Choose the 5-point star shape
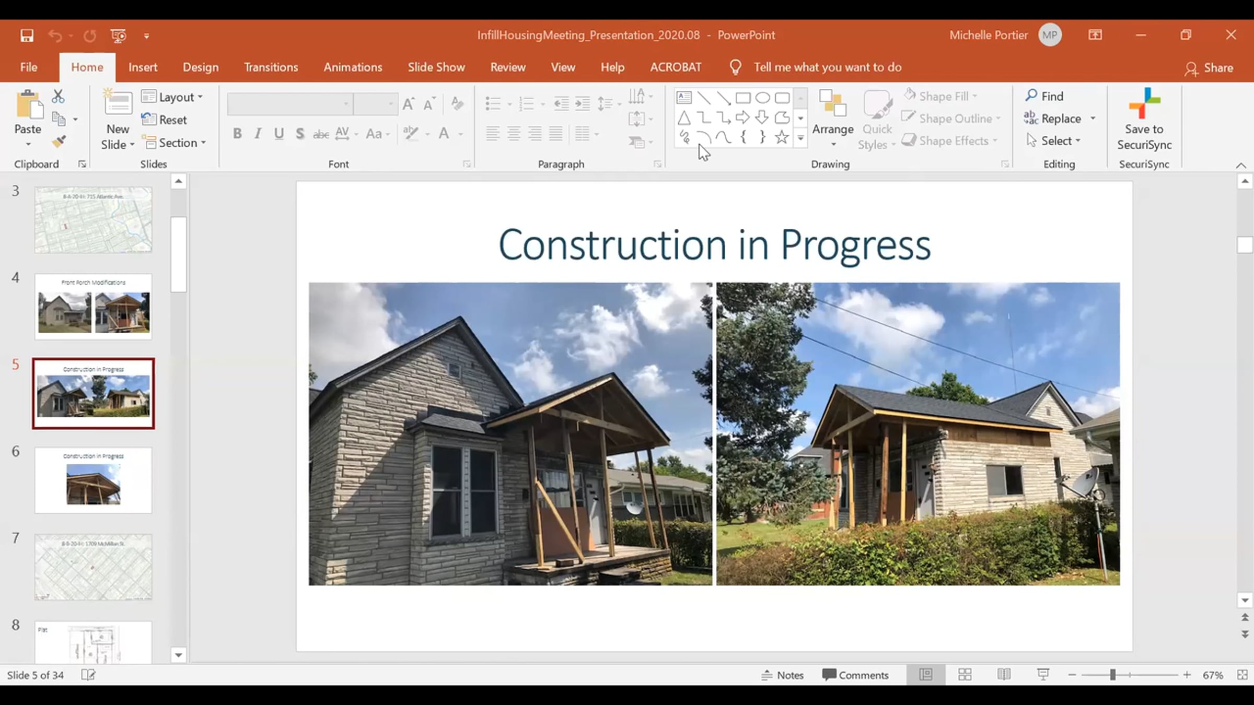 (782, 137)
